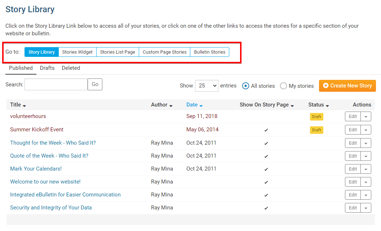The image size is (381, 231).
Task: Sort by Status column arrow icon
Action: tap(327, 105)
